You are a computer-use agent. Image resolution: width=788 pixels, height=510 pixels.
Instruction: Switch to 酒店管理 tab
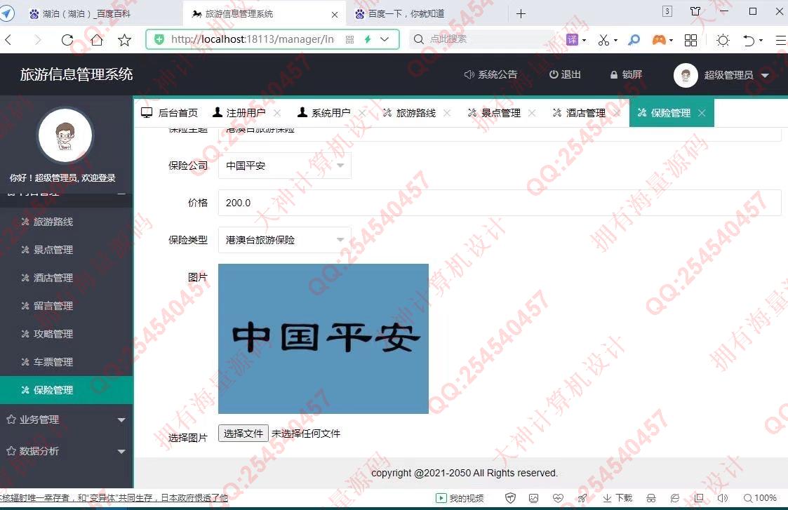(579, 112)
